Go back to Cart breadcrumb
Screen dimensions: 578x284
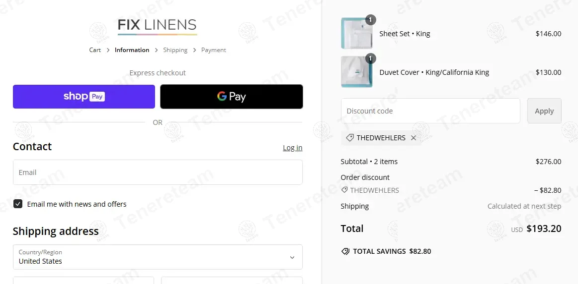tap(95, 50)
